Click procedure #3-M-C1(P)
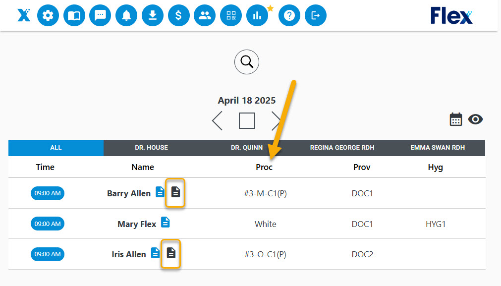 click(x=265, y=193)
